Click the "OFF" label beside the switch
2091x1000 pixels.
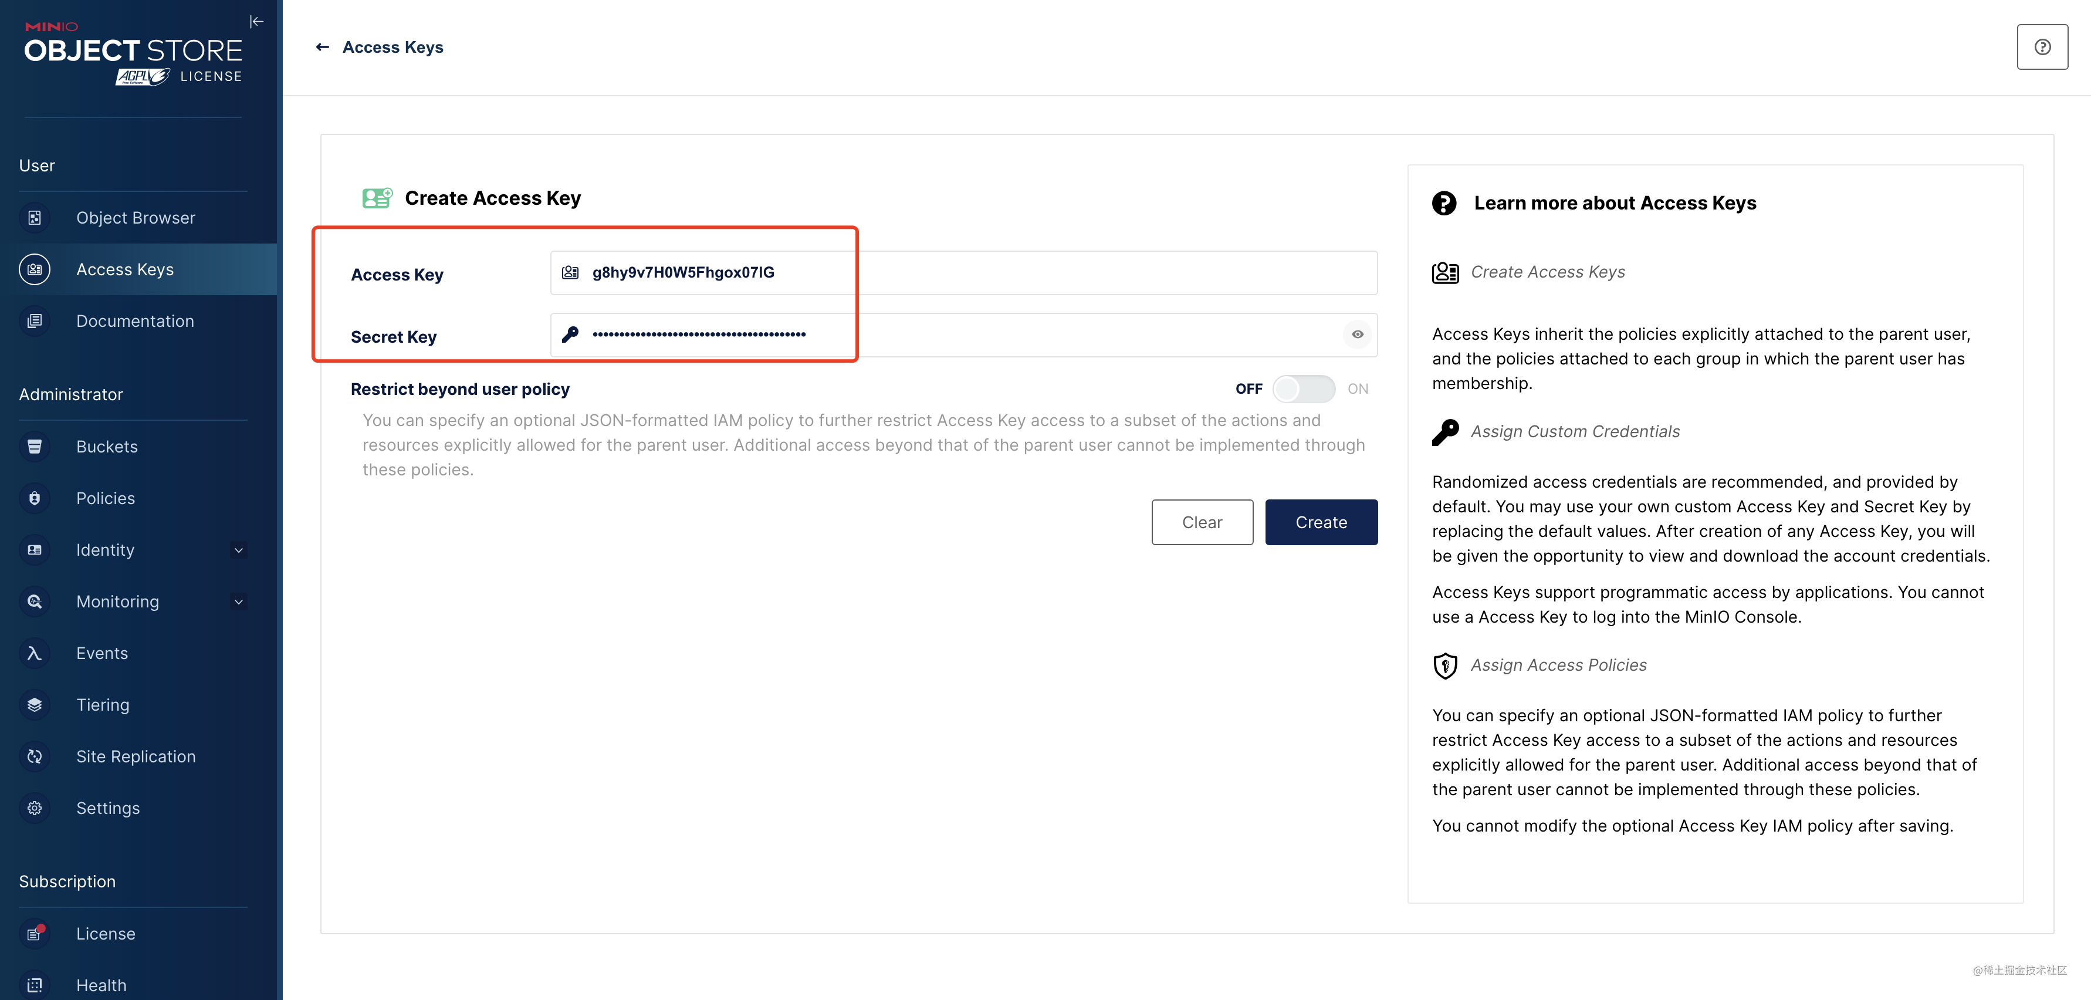click(1248, 389)
